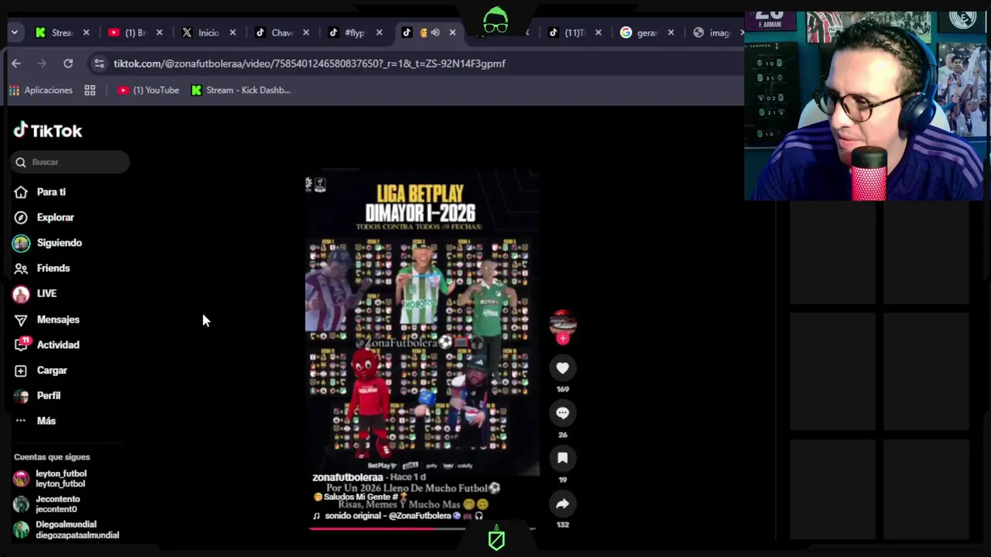Click the Cargar plus icon
The image size is (991, 557).
point(21,371)
